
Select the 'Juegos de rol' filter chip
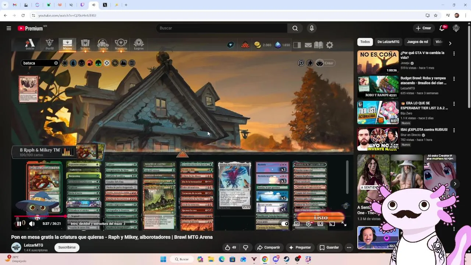click(x=417, y=42)
